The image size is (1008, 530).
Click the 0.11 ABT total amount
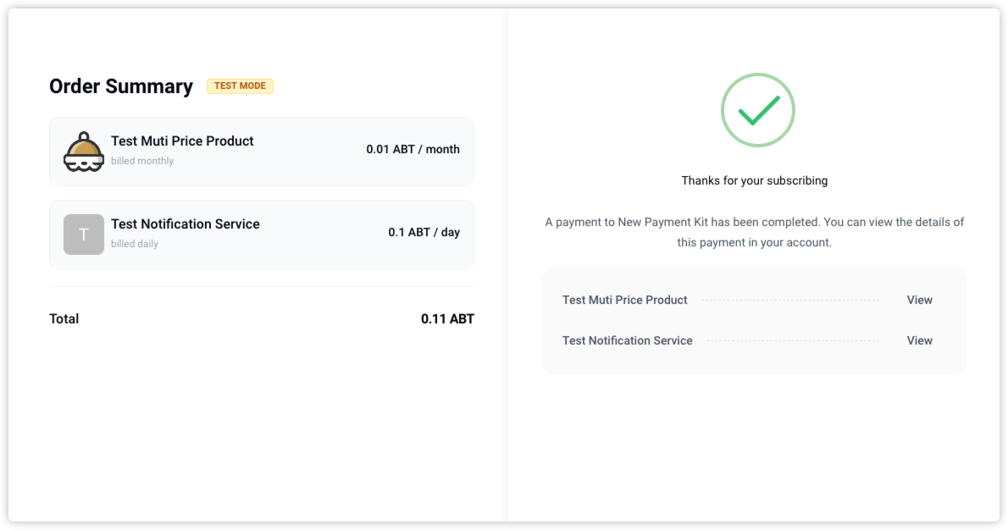coord(447,319)
